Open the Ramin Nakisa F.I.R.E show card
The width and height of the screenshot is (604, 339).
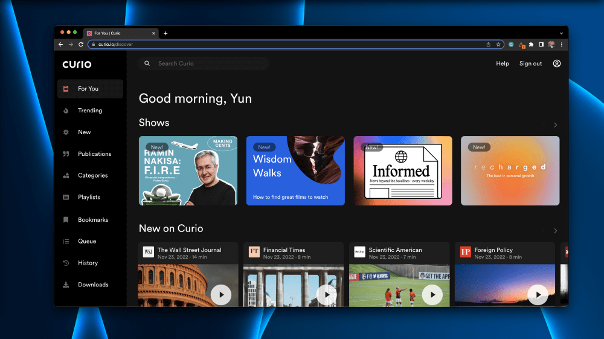tap(188, 170)
